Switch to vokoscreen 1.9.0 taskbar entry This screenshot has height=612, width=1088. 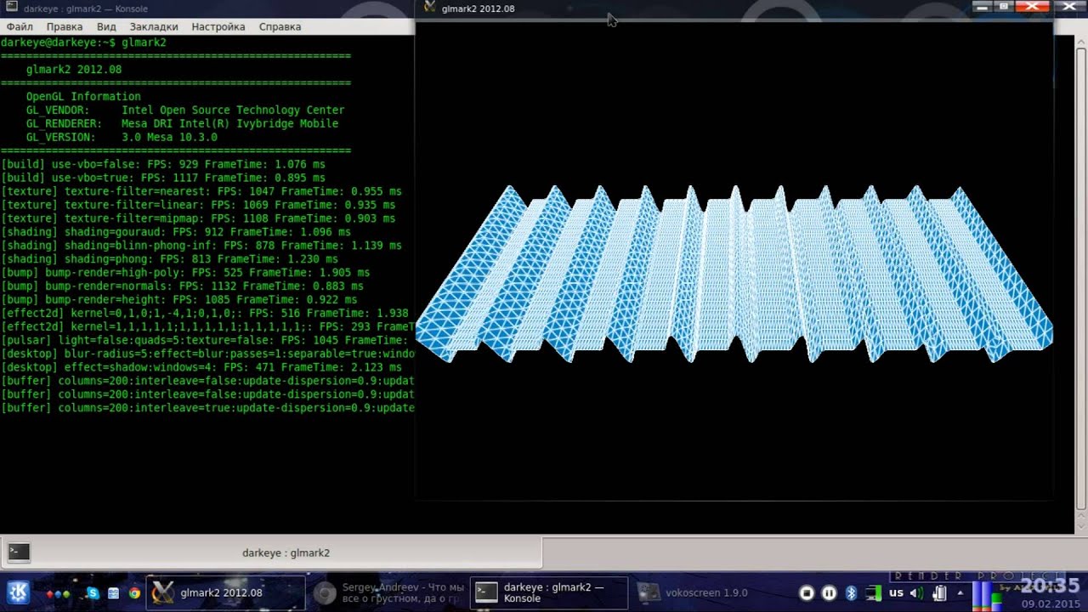point(711,592)
